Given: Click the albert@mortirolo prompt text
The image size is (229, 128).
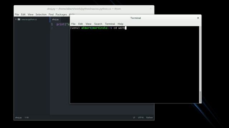Looking at the screenshot, I should coord(94,28).
